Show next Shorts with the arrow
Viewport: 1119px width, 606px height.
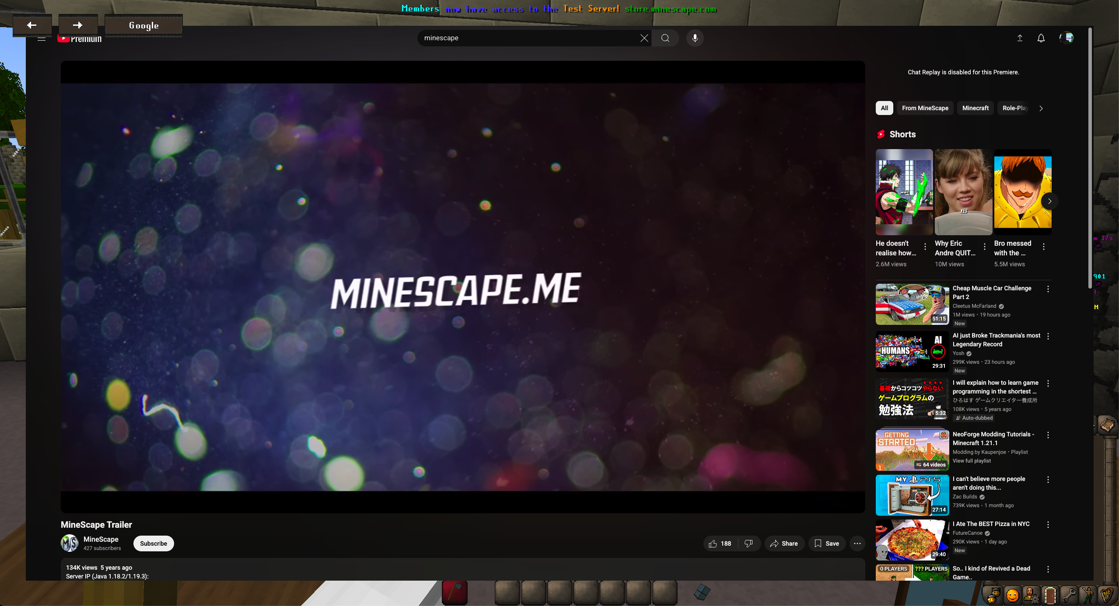[x=1049, y=201]
